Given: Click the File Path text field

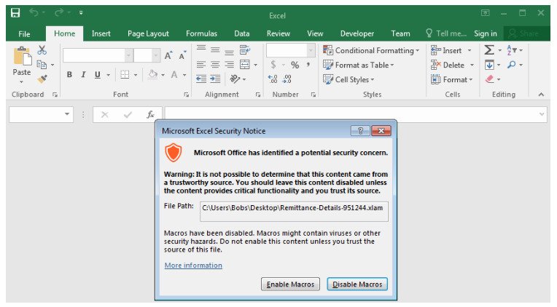Looking at the screenshot, I should (294, 212).
